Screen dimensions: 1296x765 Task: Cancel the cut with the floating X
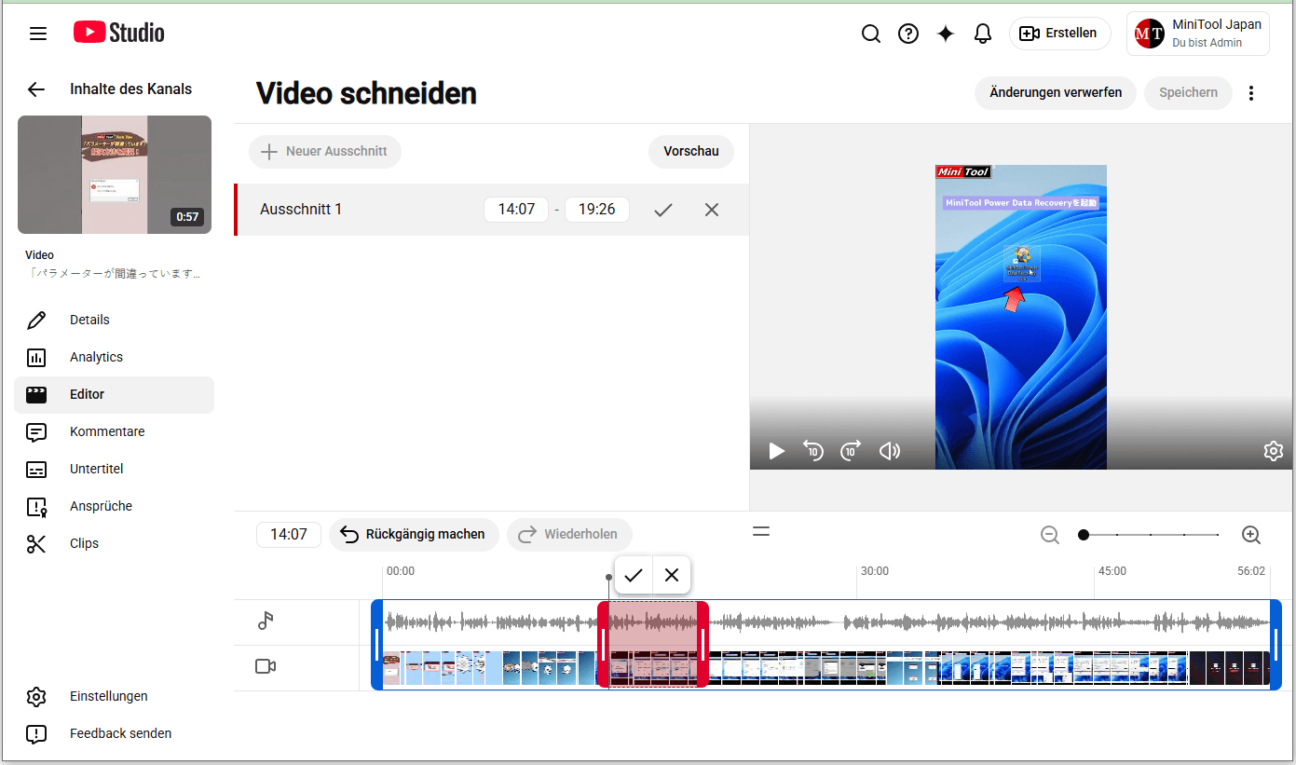[672, 575]
